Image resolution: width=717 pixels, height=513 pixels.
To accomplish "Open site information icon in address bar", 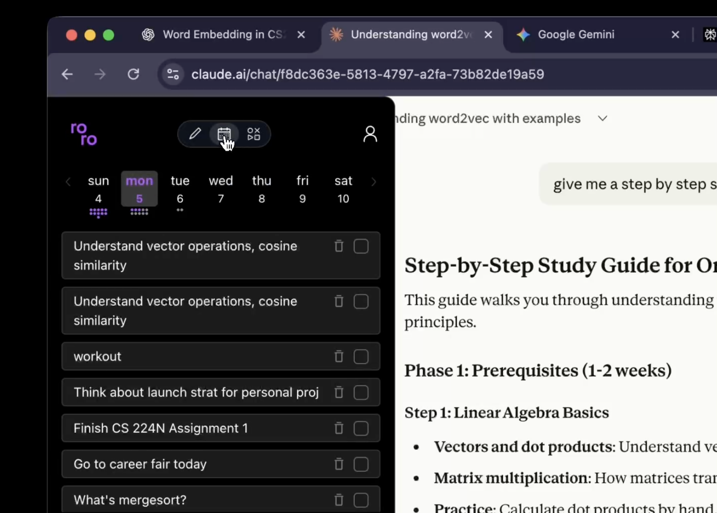I will [x=173, y=74].
